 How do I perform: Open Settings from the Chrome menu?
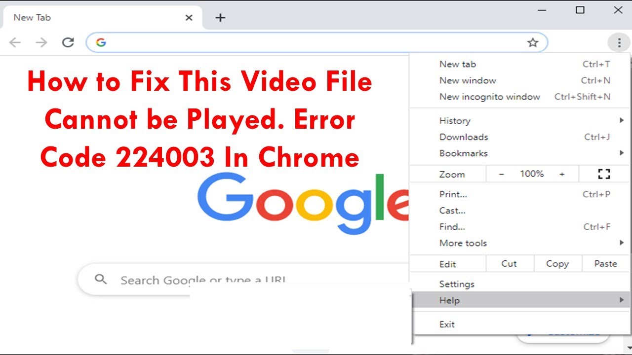(x=520, y=284)
